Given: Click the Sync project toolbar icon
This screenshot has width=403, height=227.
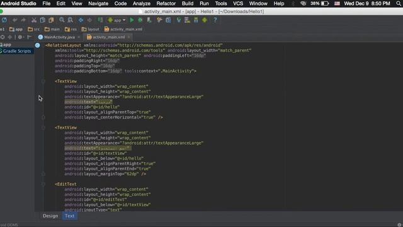Looking at the screenshot, I should pyautogui.click(x=4, y=20).
